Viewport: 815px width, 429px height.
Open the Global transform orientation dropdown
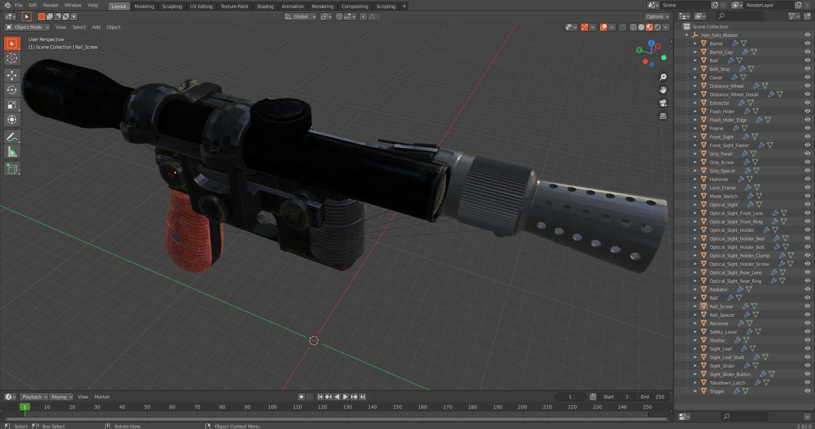[300, 17]
